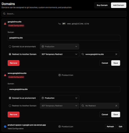Image resolution: width=129 pixels, height=133 pixels.
Task: Focus the Domains search input field
Action: (x=64, y=14)
